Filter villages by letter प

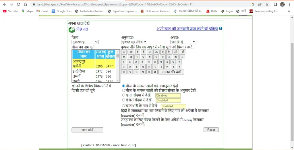[124, 67]
